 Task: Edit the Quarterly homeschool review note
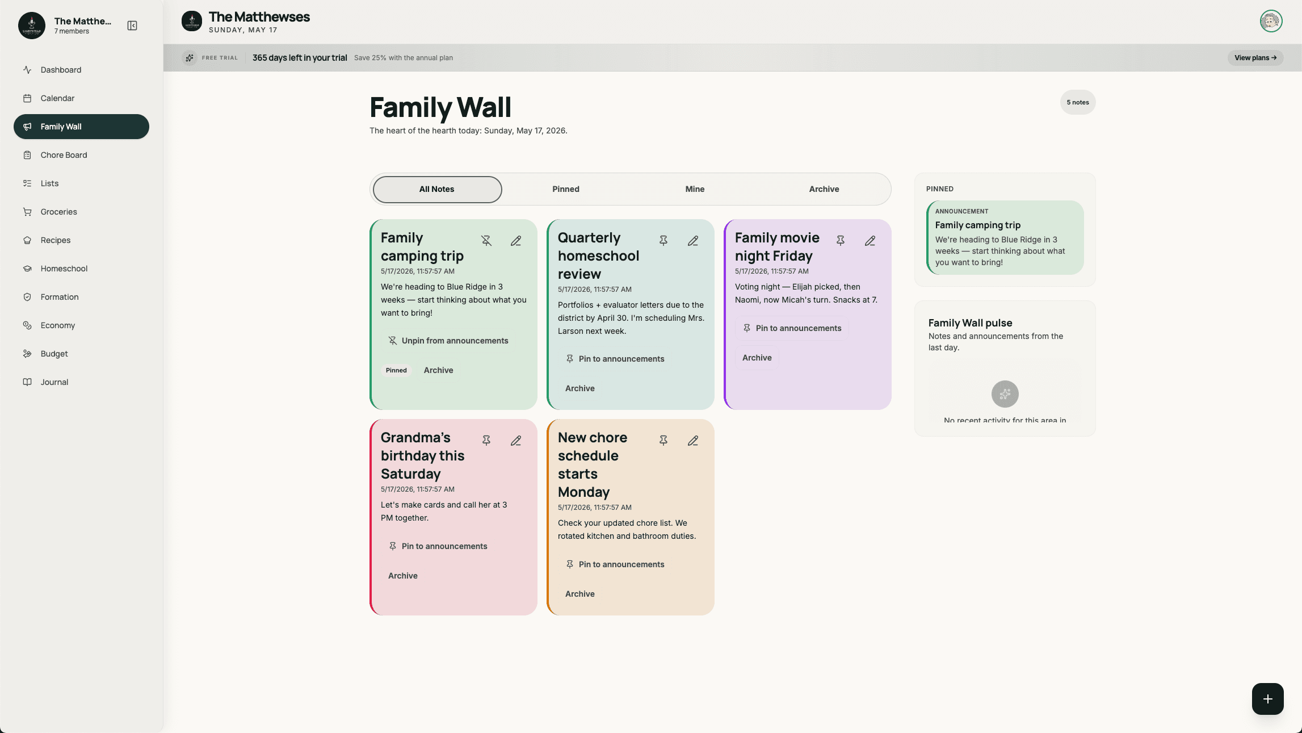coord(693,241)
